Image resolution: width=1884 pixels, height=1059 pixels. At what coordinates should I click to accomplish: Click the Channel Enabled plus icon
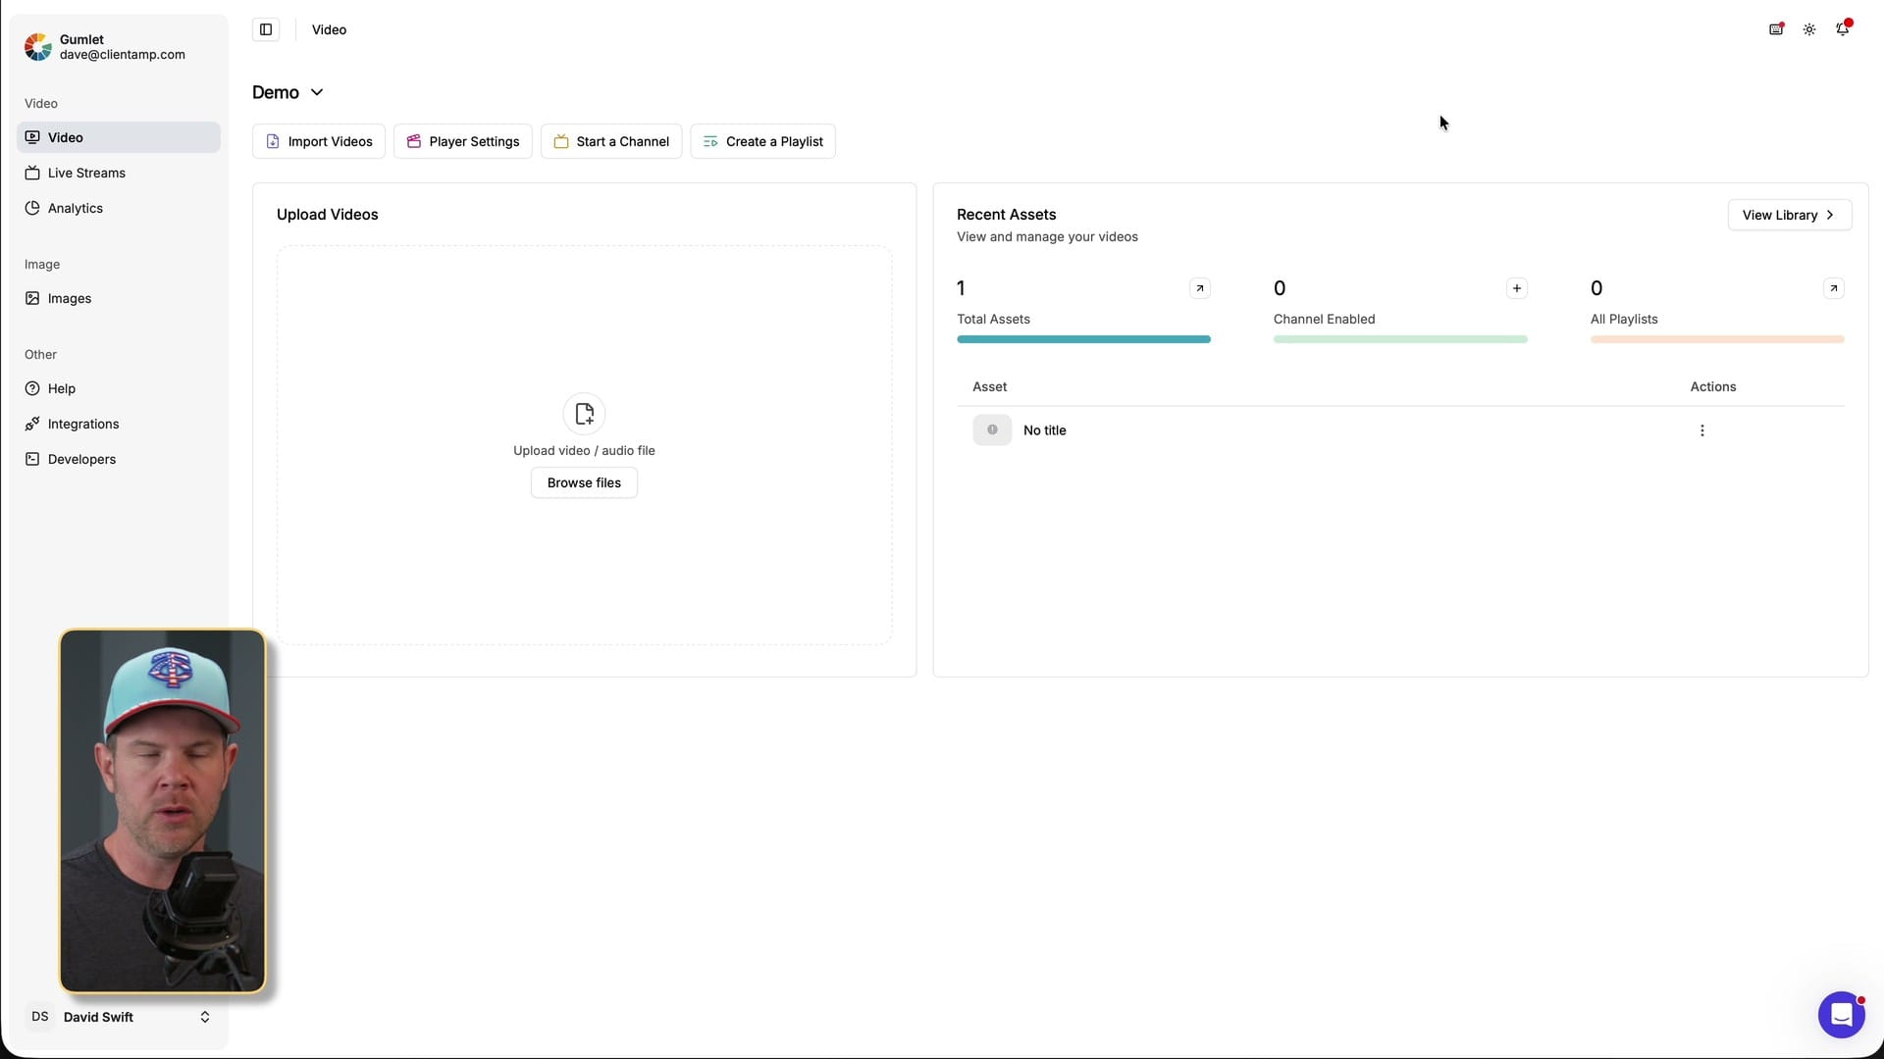tap(1516, 288)
